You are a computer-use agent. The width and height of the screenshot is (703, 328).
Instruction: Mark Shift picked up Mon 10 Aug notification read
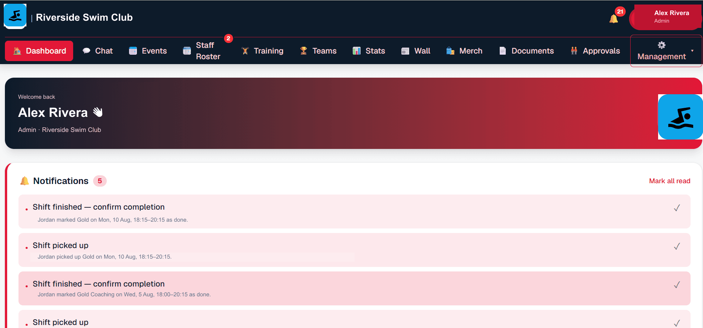pyautogui.click(x=677, y=246)
